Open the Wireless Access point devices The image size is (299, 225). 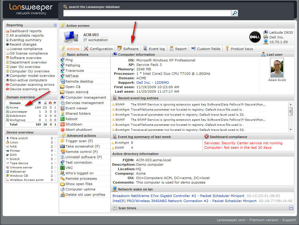[x=27, y=180]
